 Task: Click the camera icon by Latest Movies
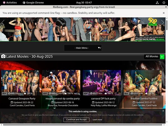tap(3, 57)
